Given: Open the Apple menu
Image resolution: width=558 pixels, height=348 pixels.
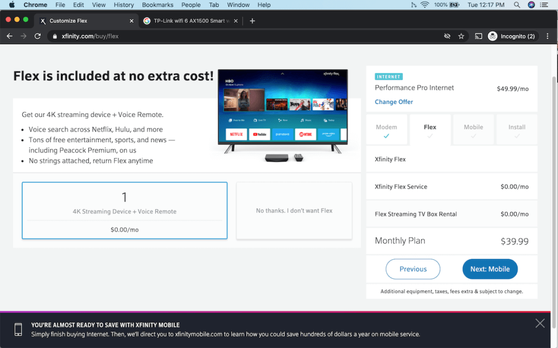Looking at the screenshot, I should coord(12,4).
